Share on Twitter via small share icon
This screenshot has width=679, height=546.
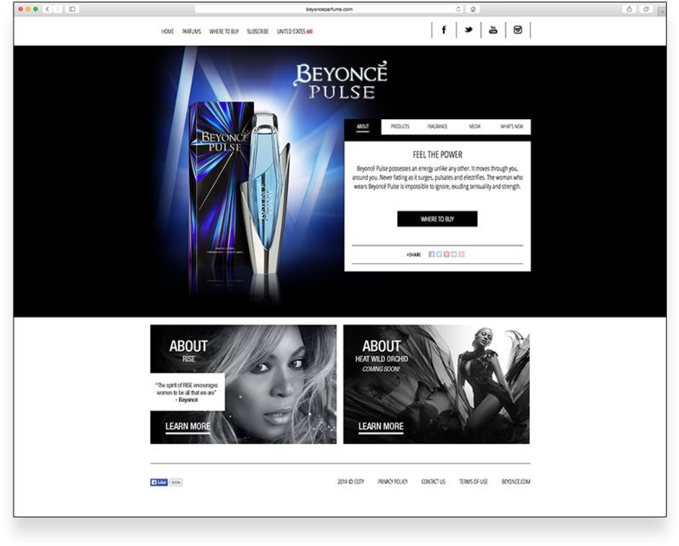[439, 254]
